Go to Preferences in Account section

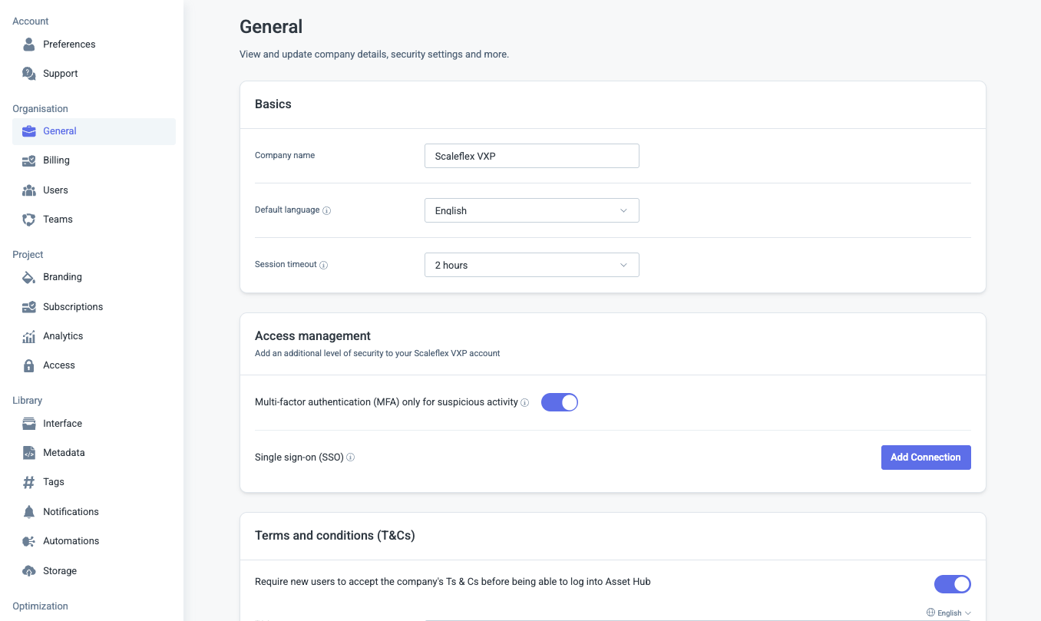[x=69, y=45]
